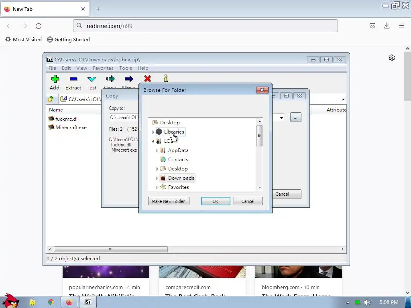Click the browse ellipsis button in Copy dialog
The width and height of the screenshot is (411, 308).
click(296, 118)
